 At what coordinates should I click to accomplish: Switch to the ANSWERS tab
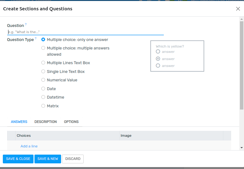(x=19, y=122)
